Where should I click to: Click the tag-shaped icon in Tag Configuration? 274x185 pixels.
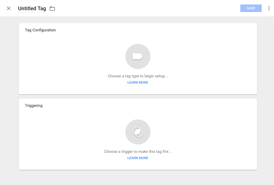(x=137, y=56)
